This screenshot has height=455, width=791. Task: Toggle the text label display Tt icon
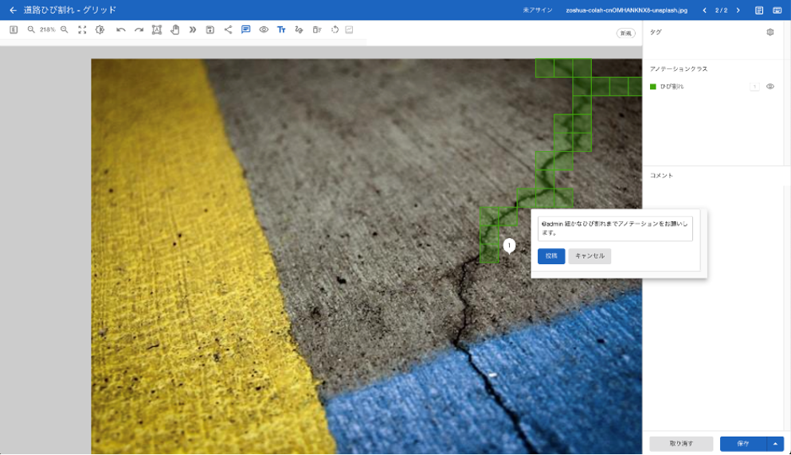click(281, 29)
